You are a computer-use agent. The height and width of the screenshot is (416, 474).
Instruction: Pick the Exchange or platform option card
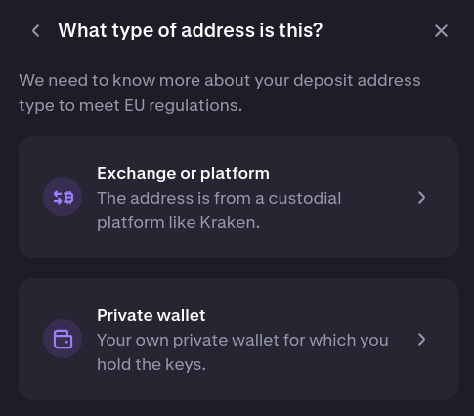tap(238, 198)
